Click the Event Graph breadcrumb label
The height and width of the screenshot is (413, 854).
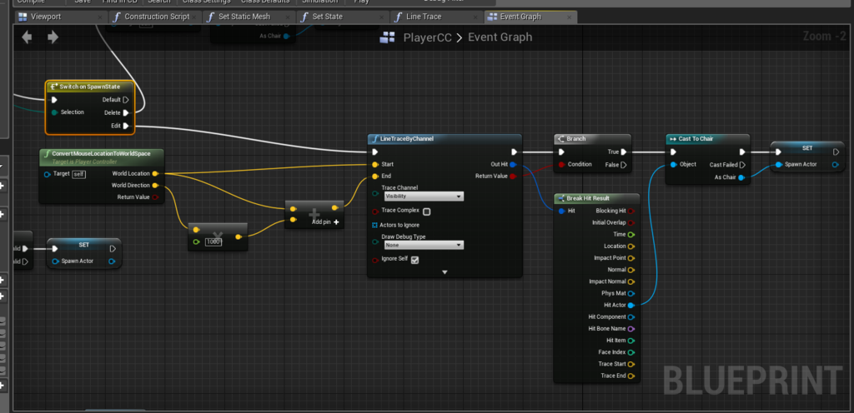pos(500,37)
